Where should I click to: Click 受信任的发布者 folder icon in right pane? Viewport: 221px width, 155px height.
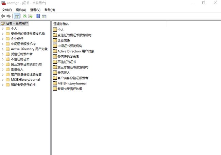(x=55, y=56)
